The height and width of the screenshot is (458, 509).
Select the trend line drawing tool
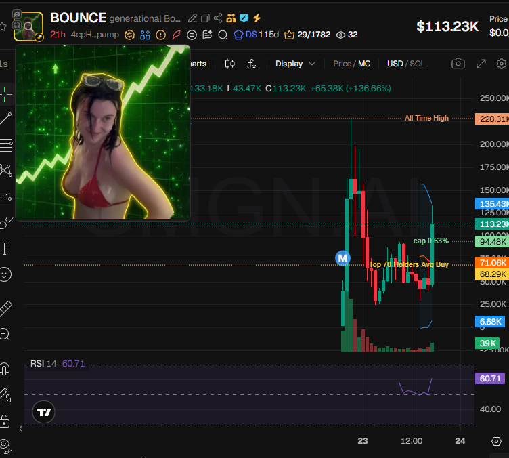click(x=5, y=119)
